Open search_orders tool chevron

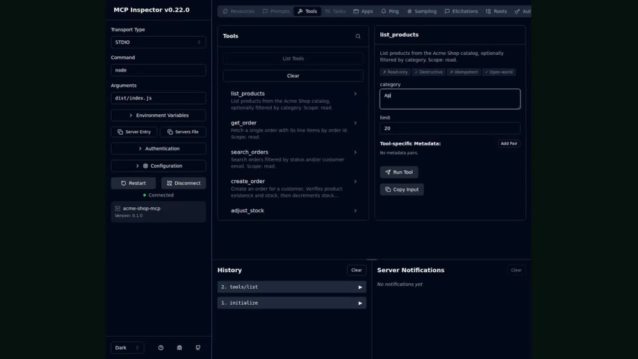click(355, 152)
